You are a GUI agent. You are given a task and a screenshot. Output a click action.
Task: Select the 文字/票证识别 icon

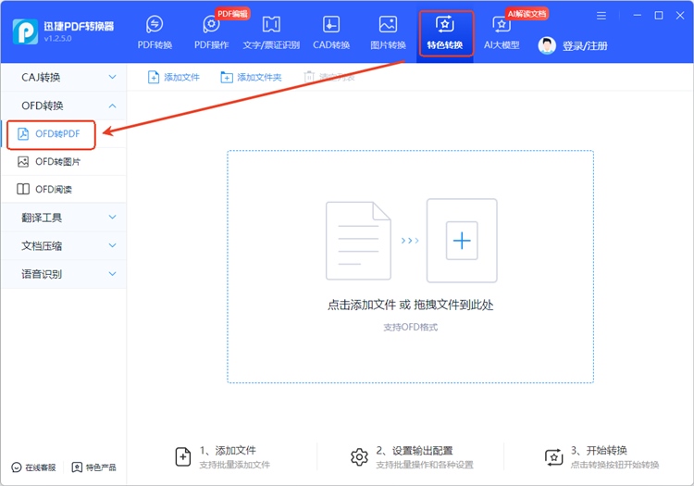(271, 24)
